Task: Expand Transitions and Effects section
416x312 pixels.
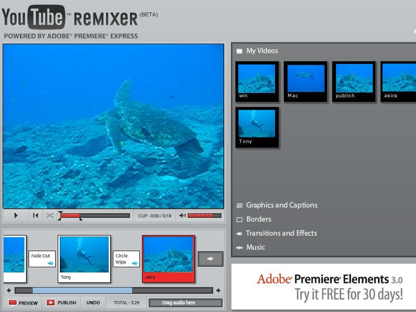Action: click(x=281, y=233)
